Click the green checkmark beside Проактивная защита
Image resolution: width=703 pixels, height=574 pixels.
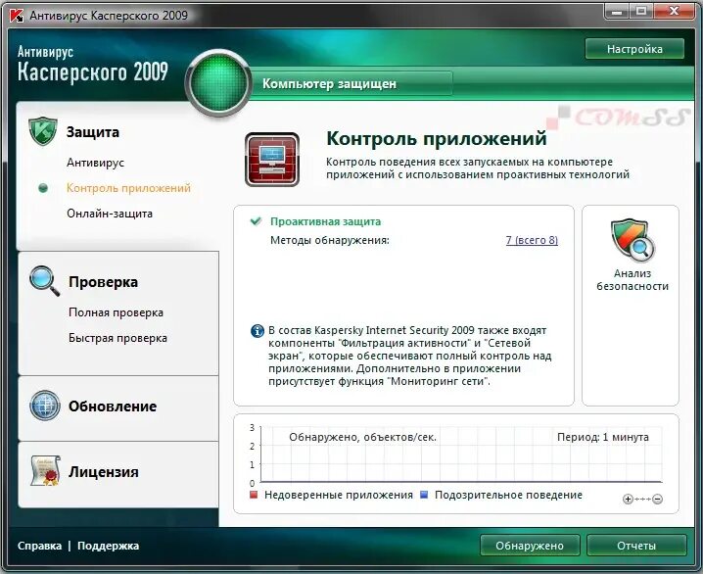click(x=256, y=221)
